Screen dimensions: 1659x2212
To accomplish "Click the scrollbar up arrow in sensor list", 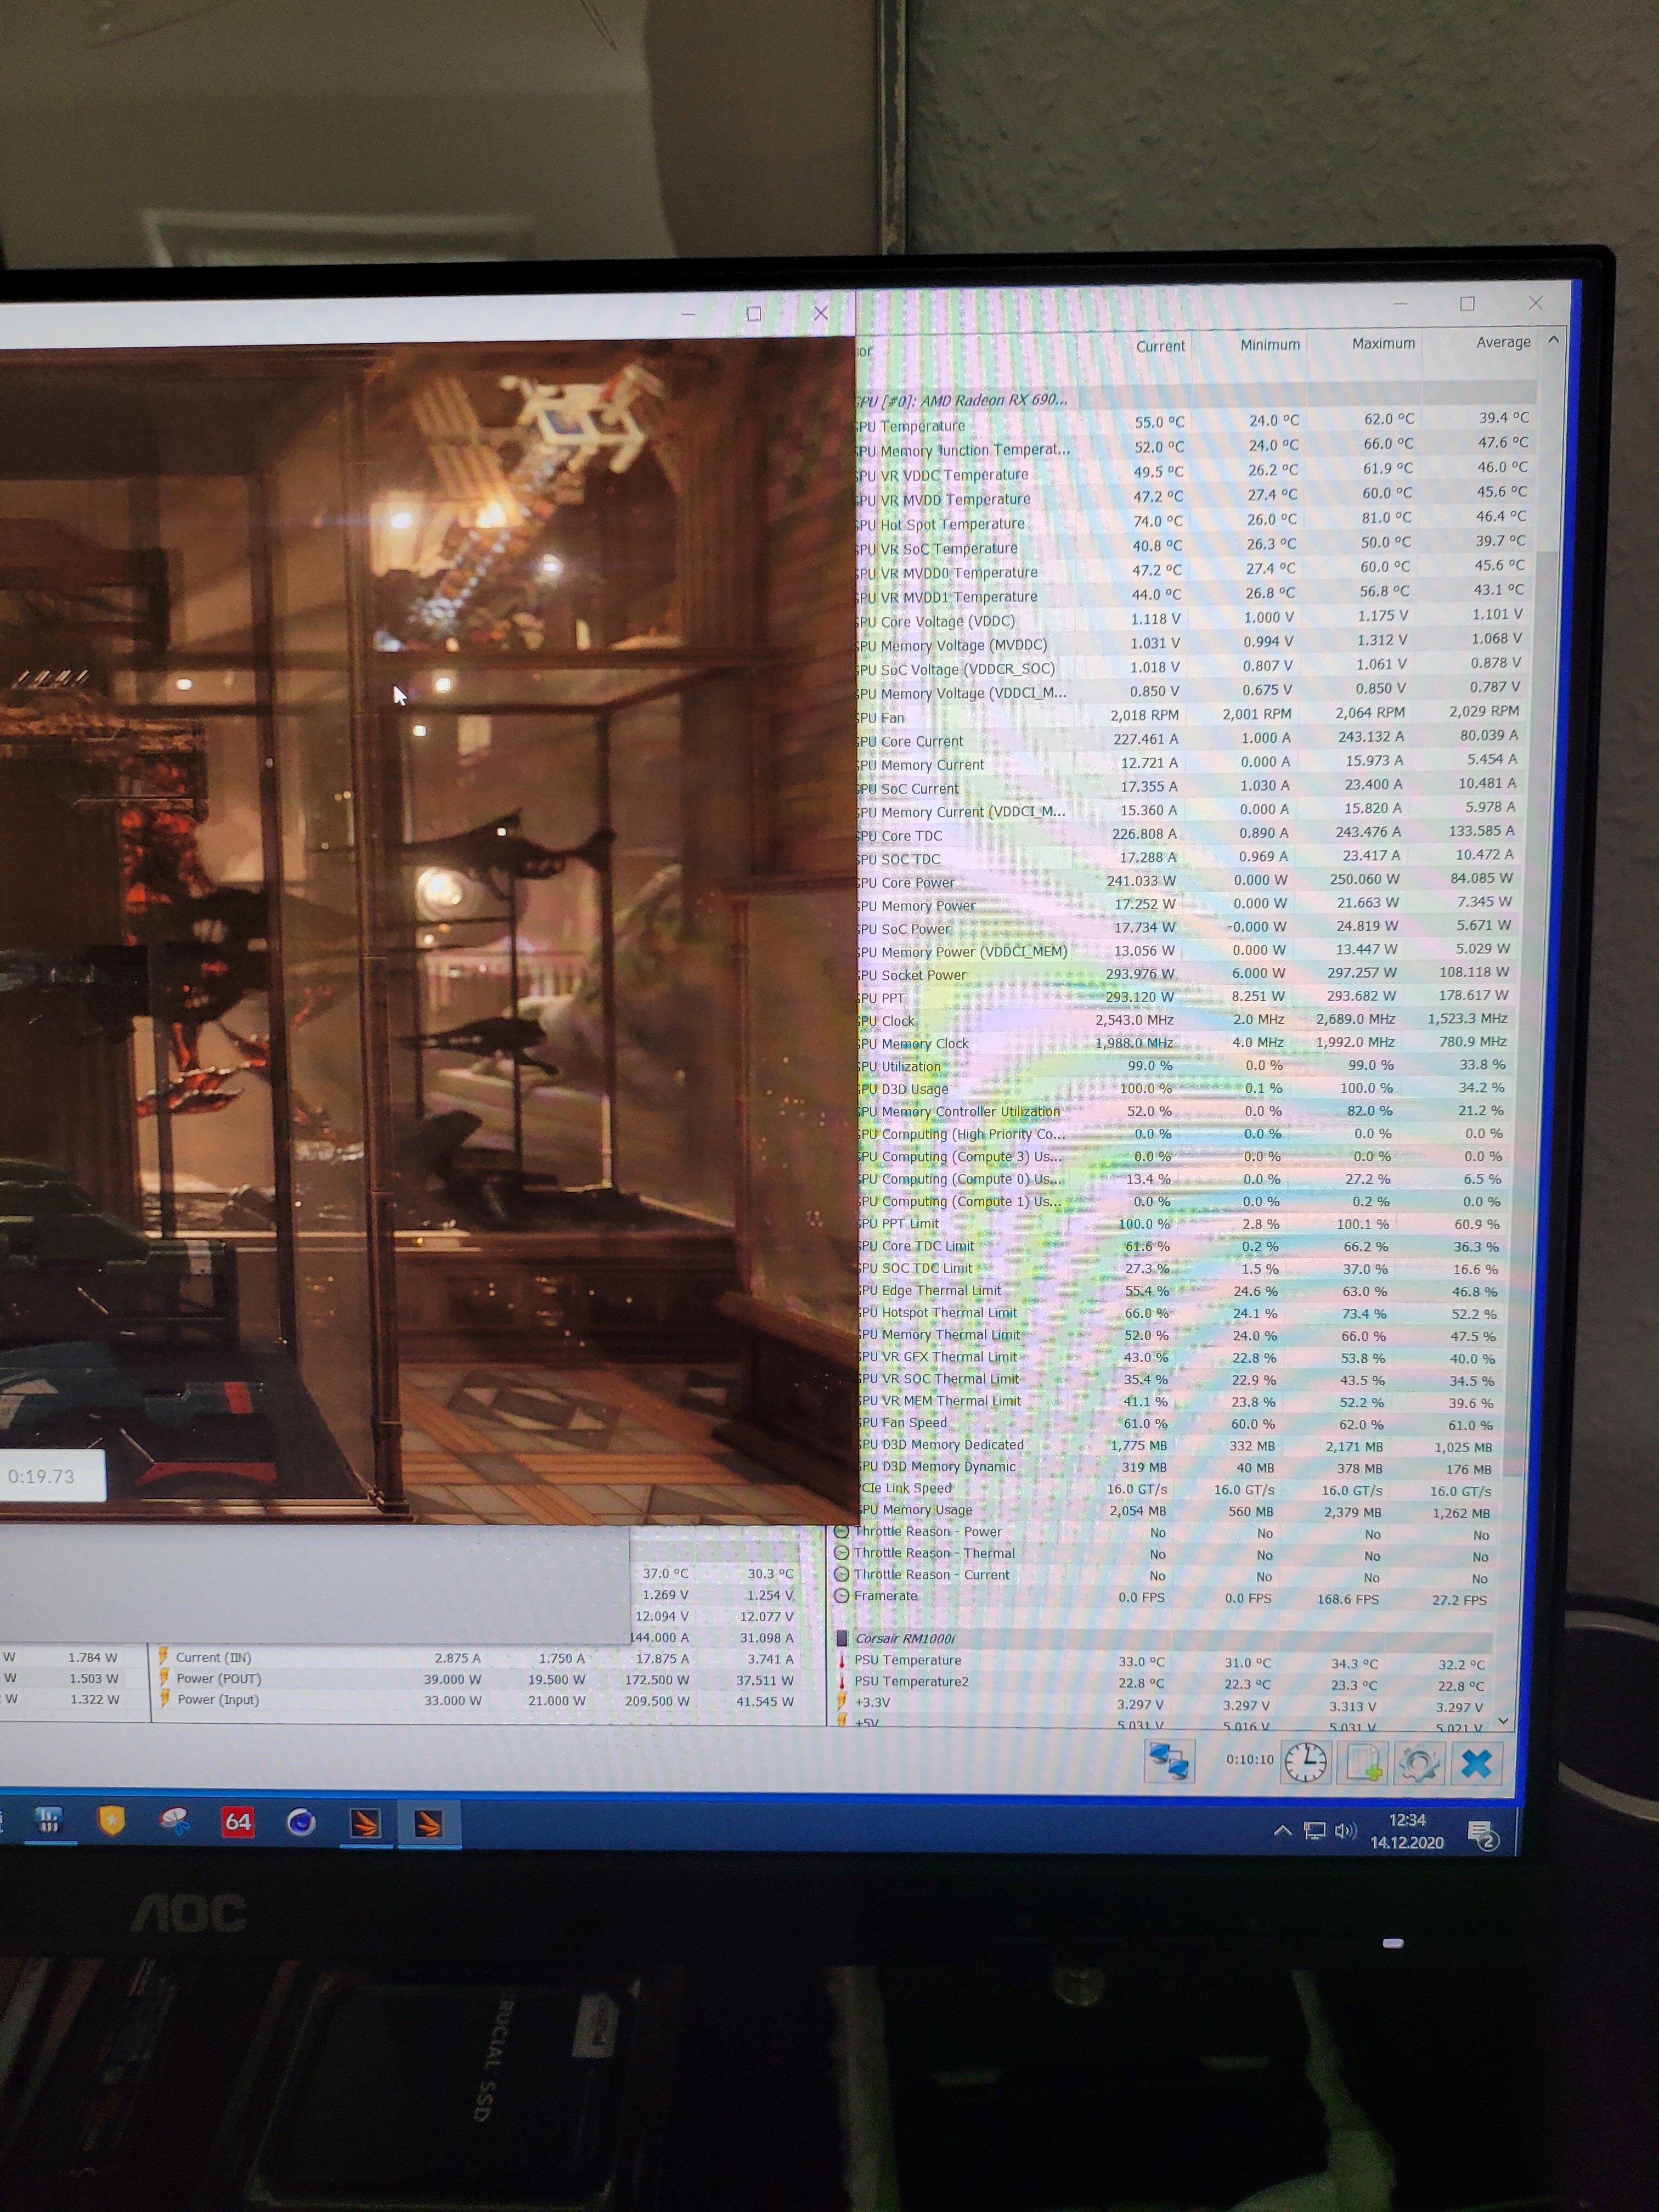I will [1553, 340].
